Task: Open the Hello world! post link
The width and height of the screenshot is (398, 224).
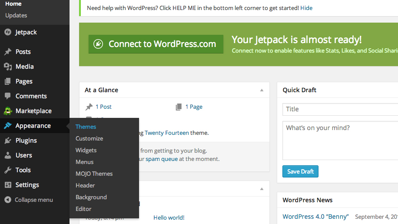Action: [169, 217]
